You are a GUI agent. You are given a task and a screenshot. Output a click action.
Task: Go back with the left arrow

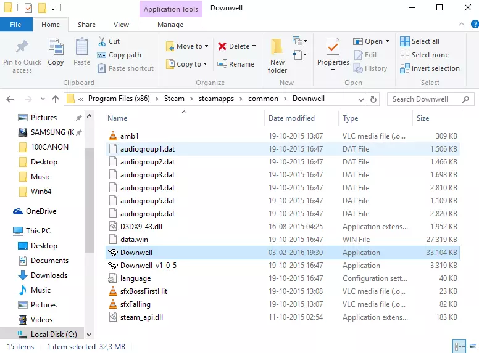coord(10,99)
